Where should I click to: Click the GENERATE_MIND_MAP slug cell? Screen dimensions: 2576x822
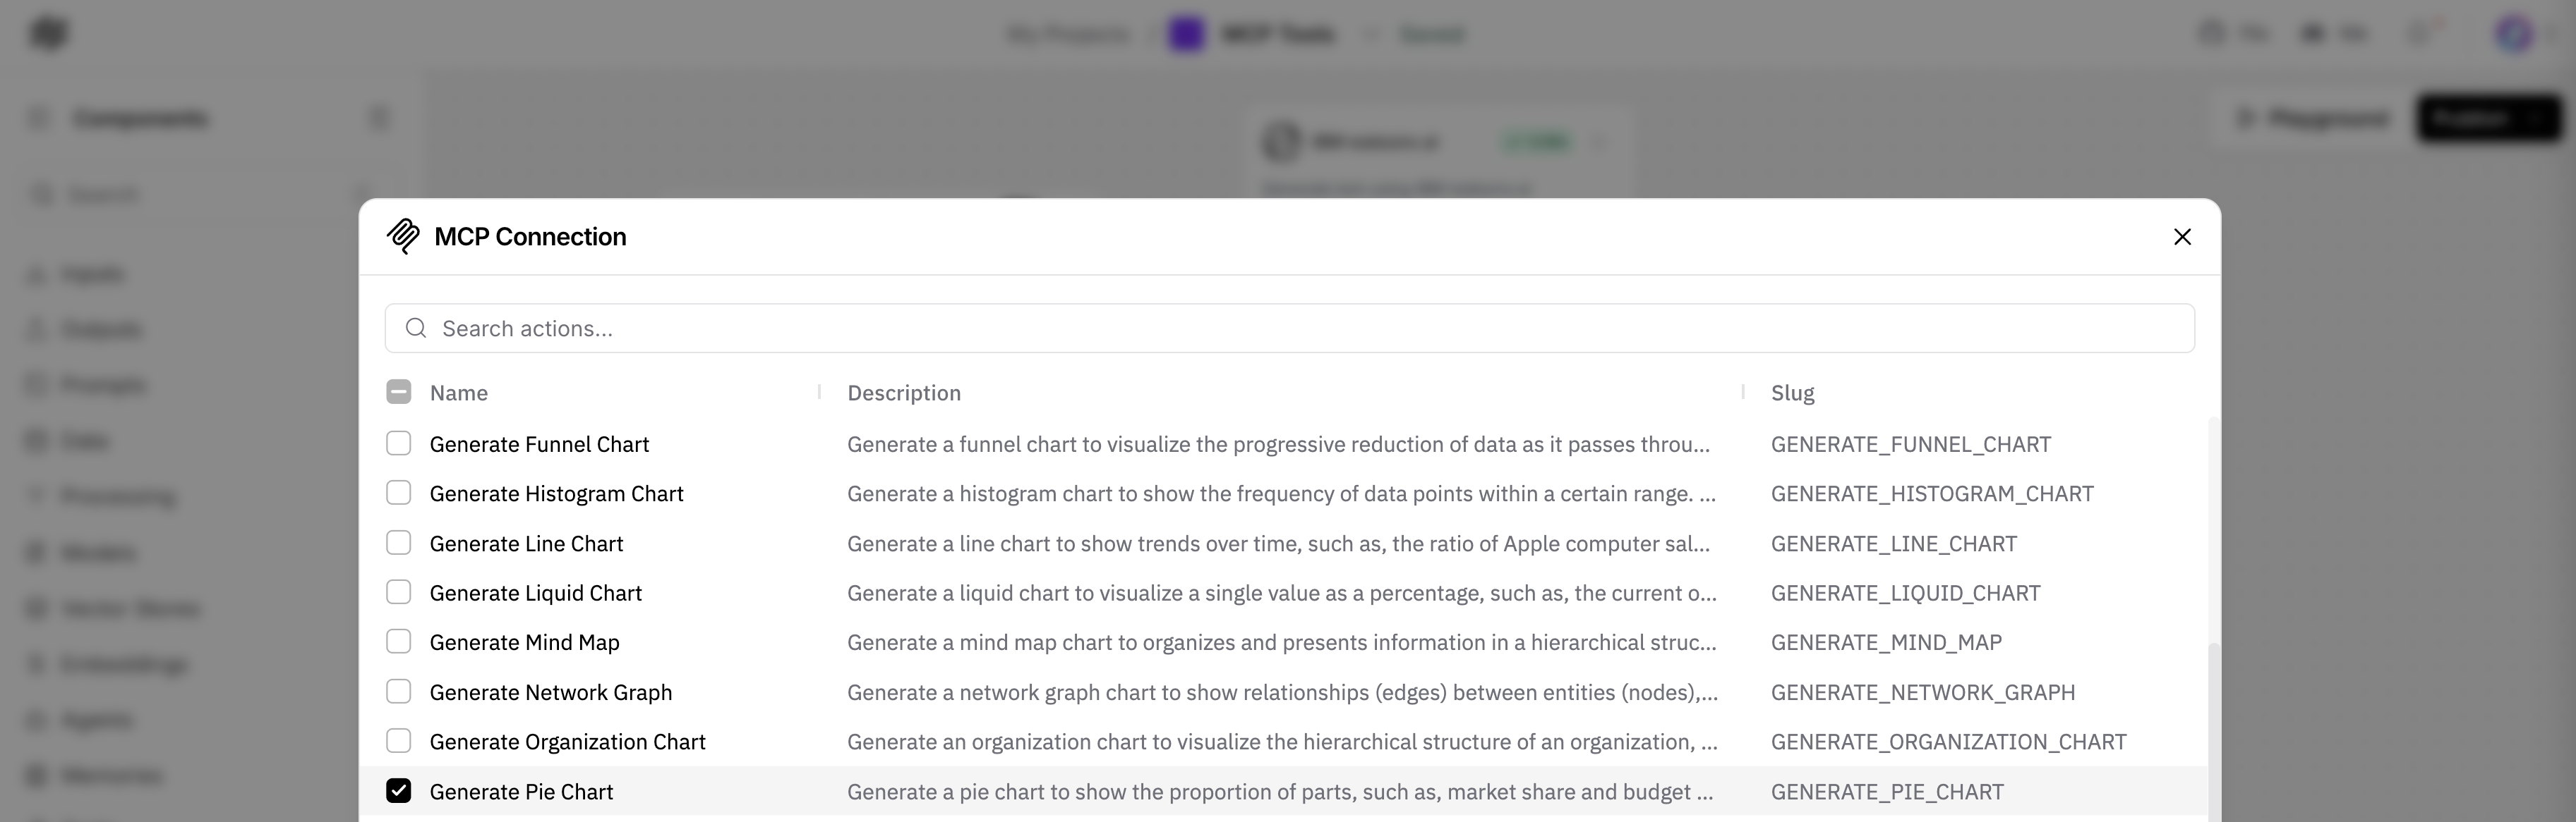1886,642
